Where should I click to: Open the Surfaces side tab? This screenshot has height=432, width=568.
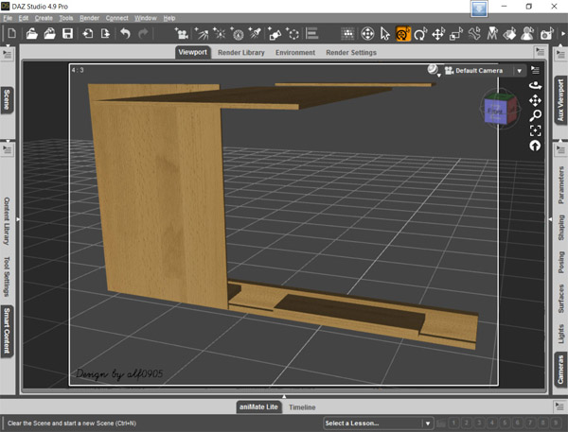pos(560,300)
